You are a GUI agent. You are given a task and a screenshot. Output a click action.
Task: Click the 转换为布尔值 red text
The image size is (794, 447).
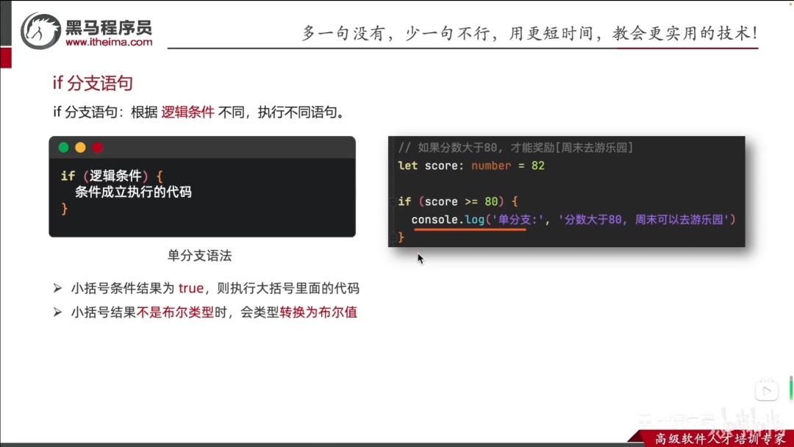coord(318,312)
